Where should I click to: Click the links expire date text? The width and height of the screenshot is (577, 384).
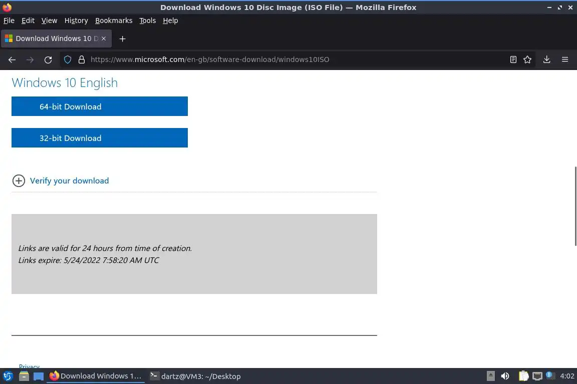[x=89, y=260]
